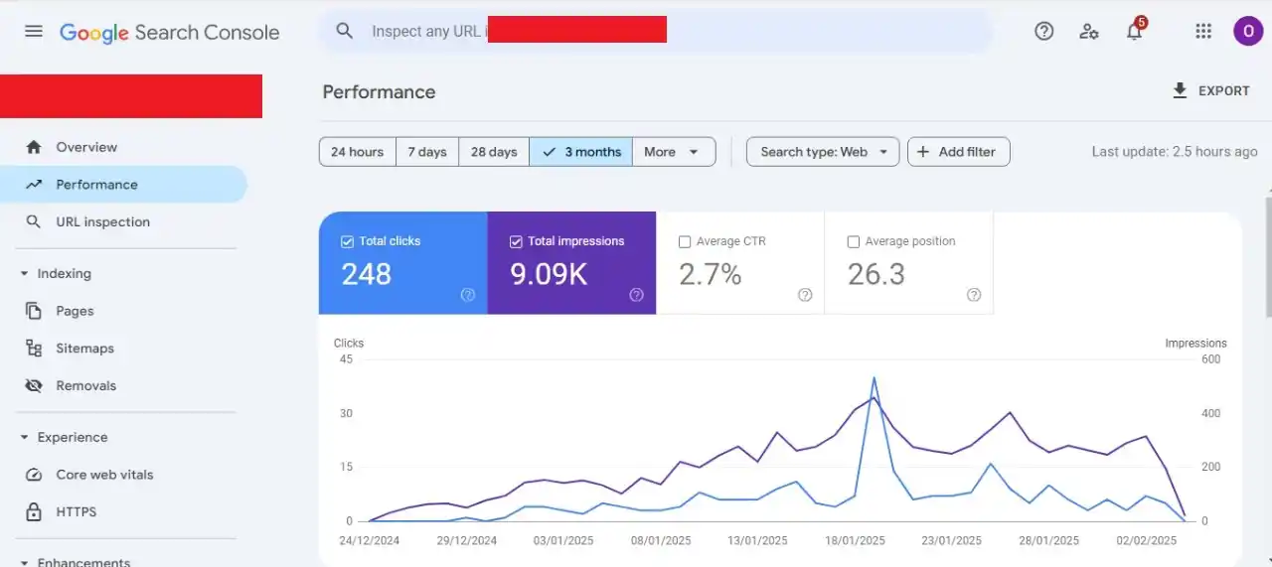
Task: Open user management settings icon
Action: [x=1089, y=32]
